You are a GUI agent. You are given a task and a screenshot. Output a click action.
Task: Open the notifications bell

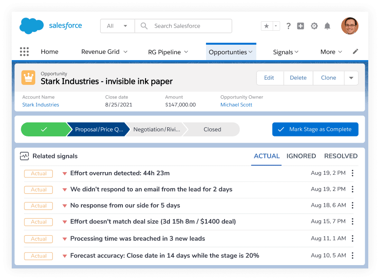(x=328, y=26)
